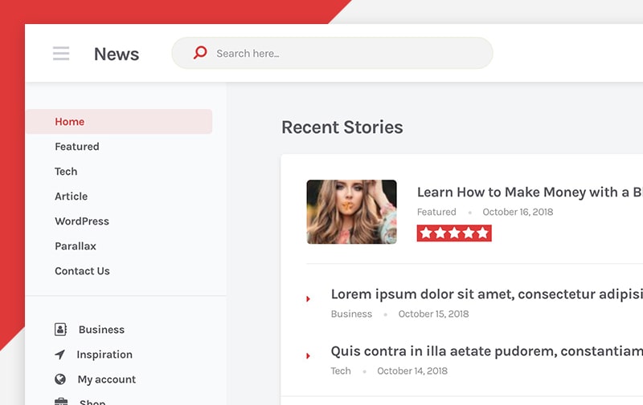Image resolution: width=643 pixels, height=405 pixels.
Task: Click the October 15, 2018 date
Action: pos(433,314)
